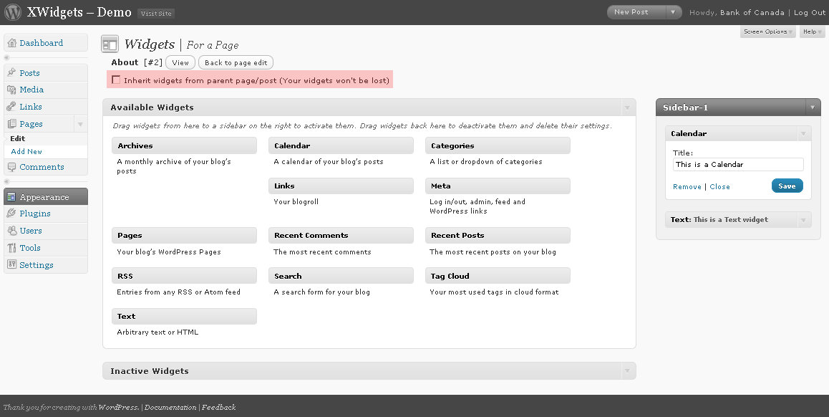Expand the Text widget in Sidebar-1

(x=804, y=220)
